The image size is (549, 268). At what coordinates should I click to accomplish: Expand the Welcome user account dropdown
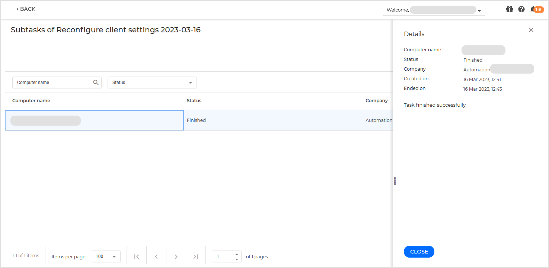coord(479,10)
